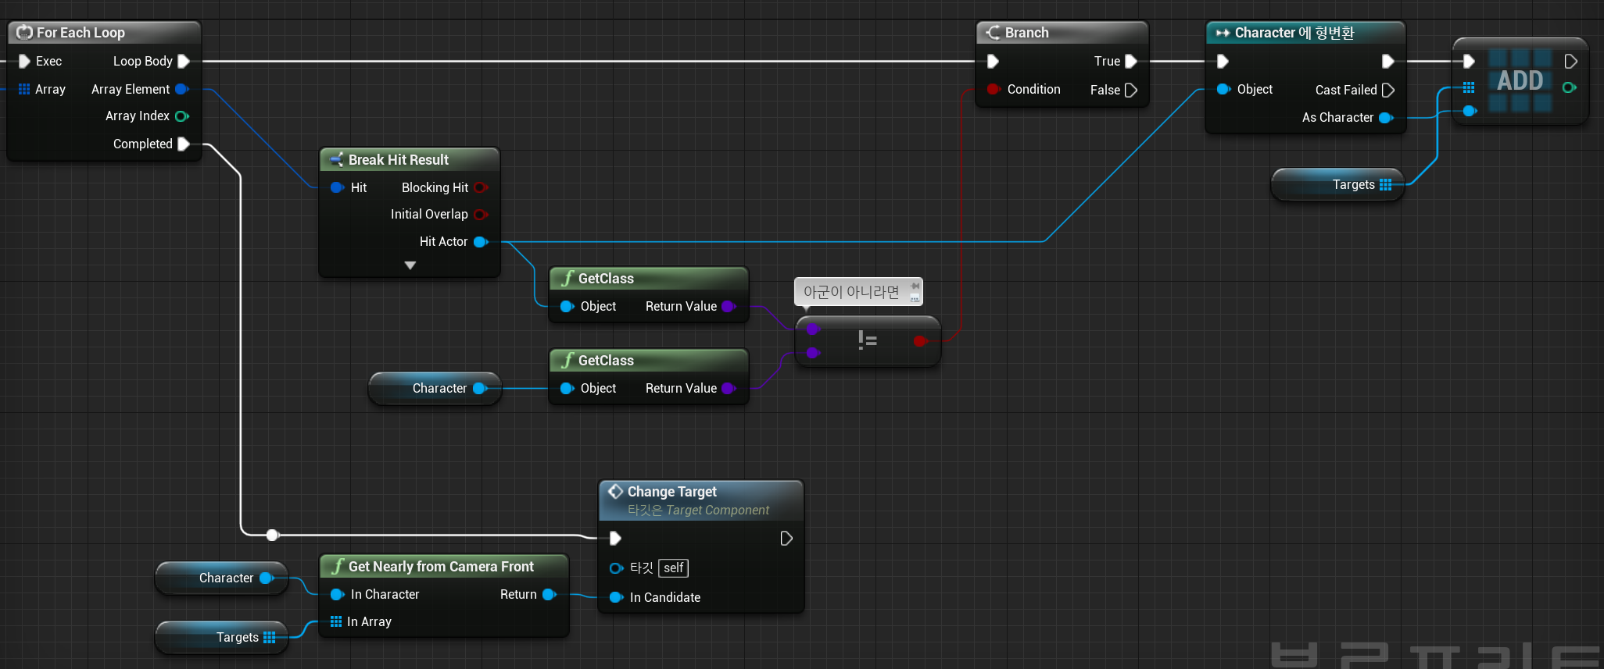Click the In Candidate input pin

616,597
